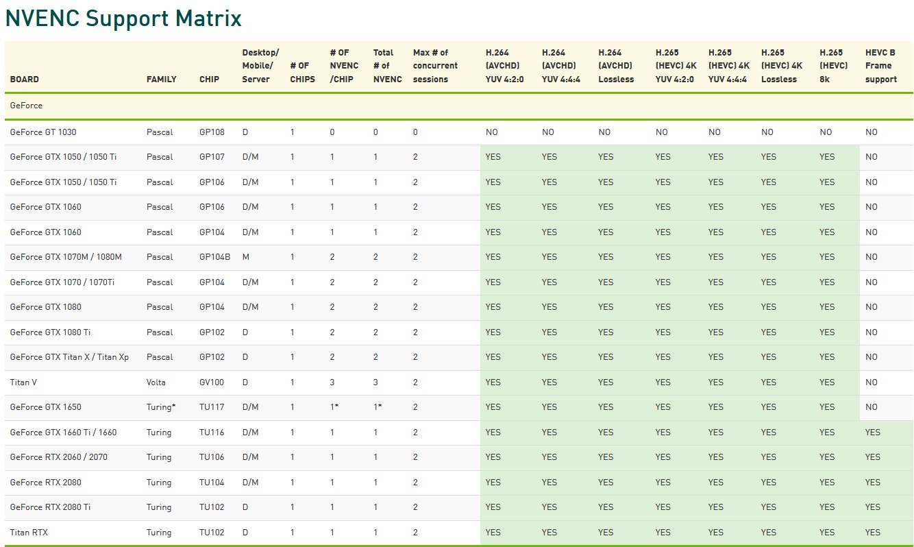
Task: Select the Max # of concurrent sessions header
Action: (x=436, y=66)
